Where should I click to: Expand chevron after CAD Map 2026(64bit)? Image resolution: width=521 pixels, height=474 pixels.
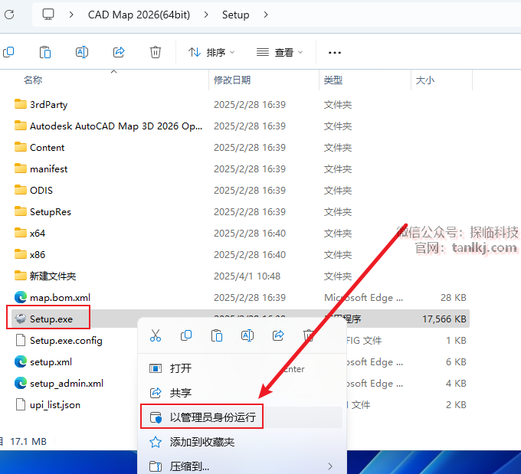[x=206, y=15]
